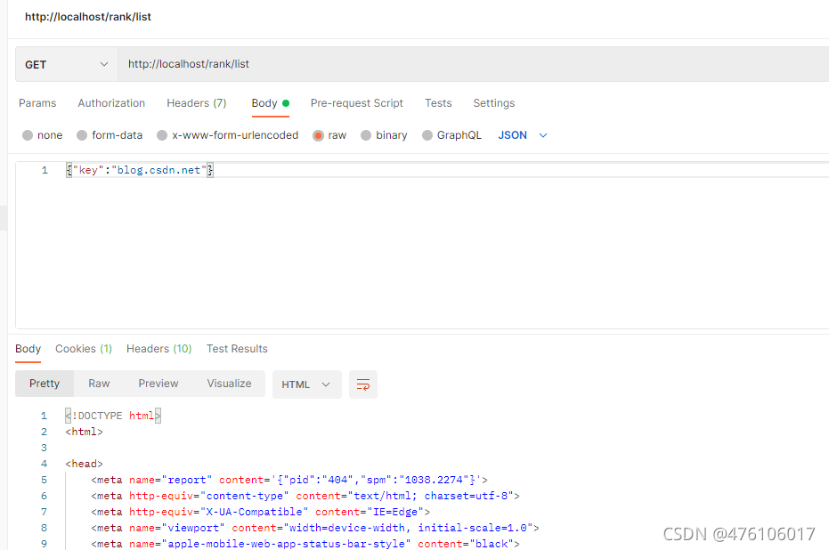Viewport: 829px width, 550px height.
Task: Click the <!DOCTYPE html> response line
Action: 113,416
